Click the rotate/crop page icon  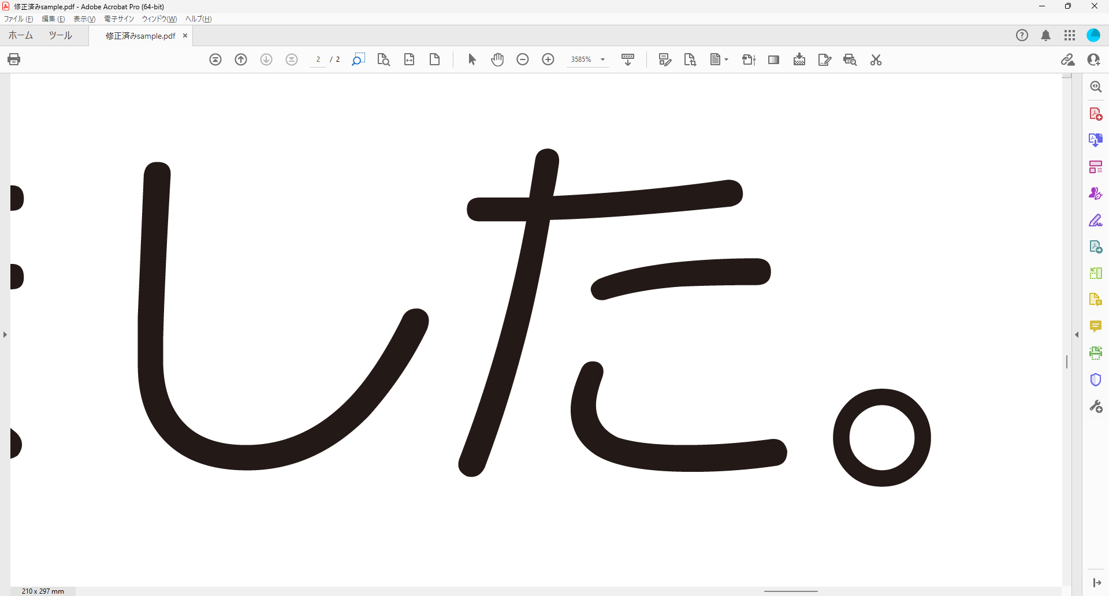point(749,59)
